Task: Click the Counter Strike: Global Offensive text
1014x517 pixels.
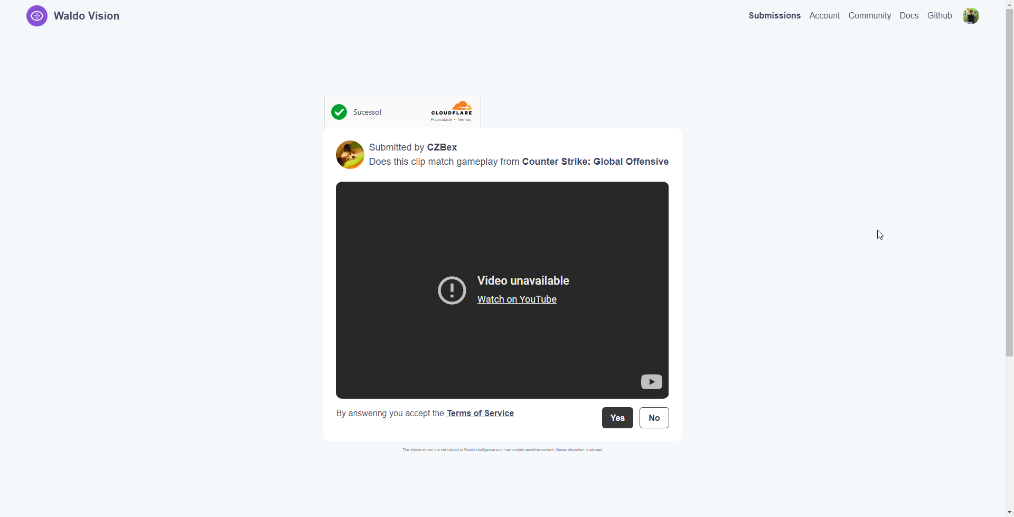Action: [x=595, y=162]
